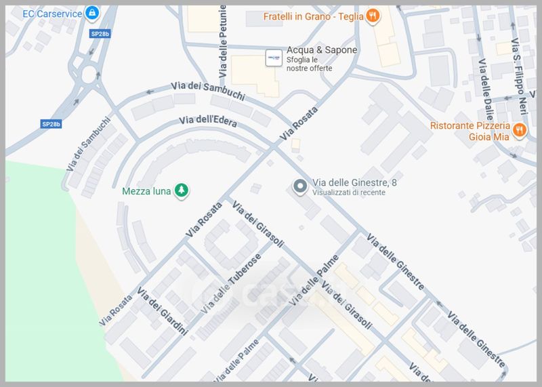Open the Acqua & Sapone place name
Viewport: 542px width, 387px height.
tap(321, 50)
